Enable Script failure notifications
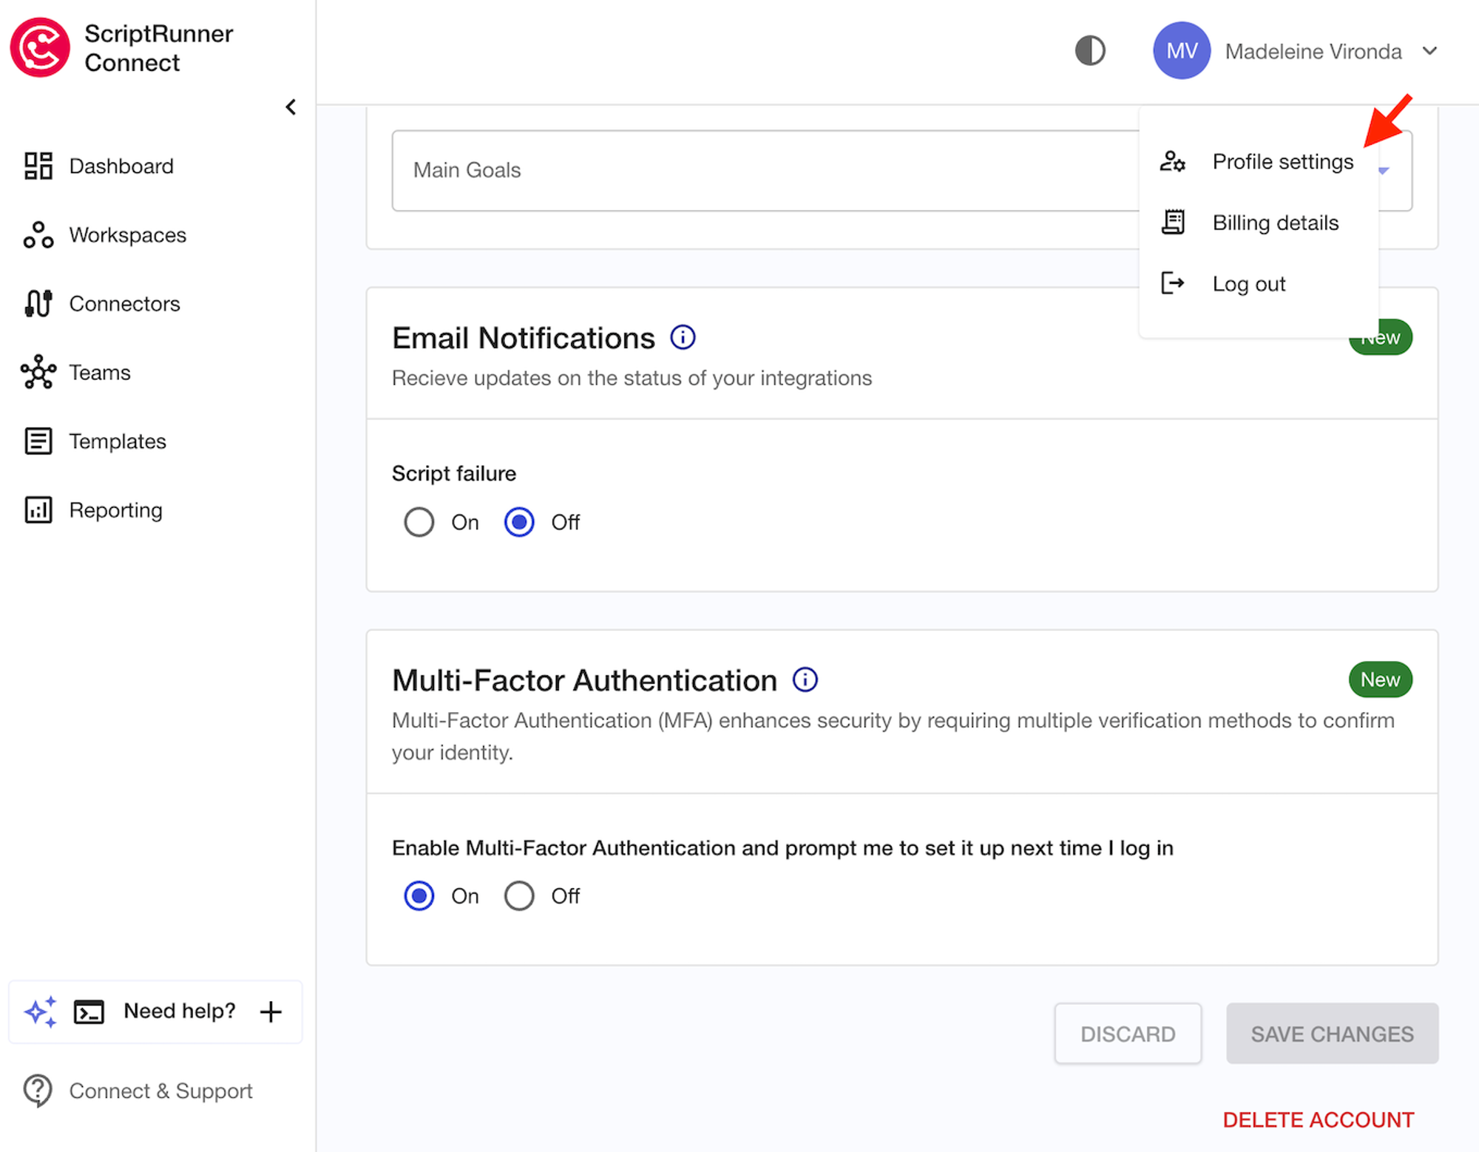Screen dimensions: 1479x1152 point(419,521)
